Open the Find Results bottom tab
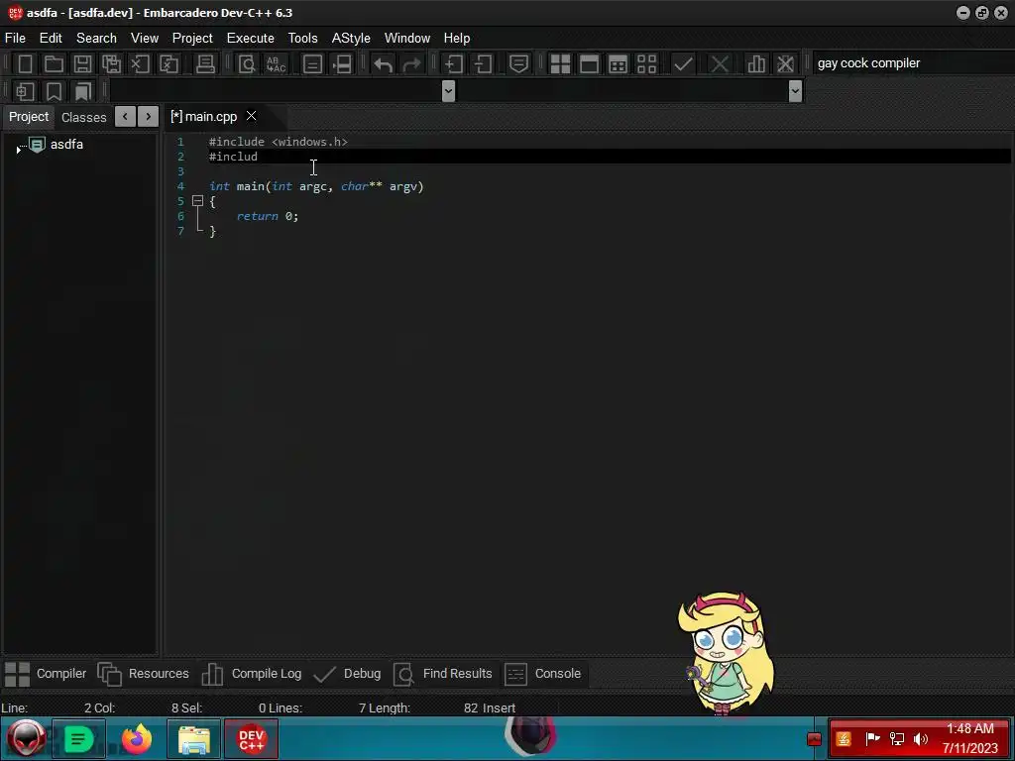The image size is (1015, 761). (x=443, y=674)
